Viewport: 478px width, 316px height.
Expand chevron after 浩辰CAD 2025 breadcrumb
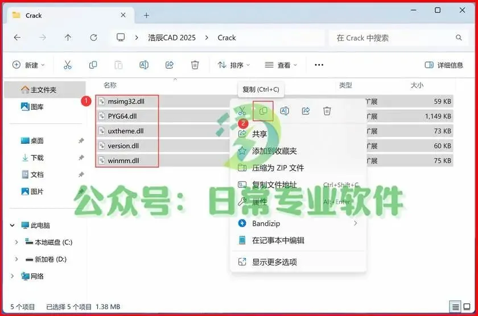click(x=207, y=38)
